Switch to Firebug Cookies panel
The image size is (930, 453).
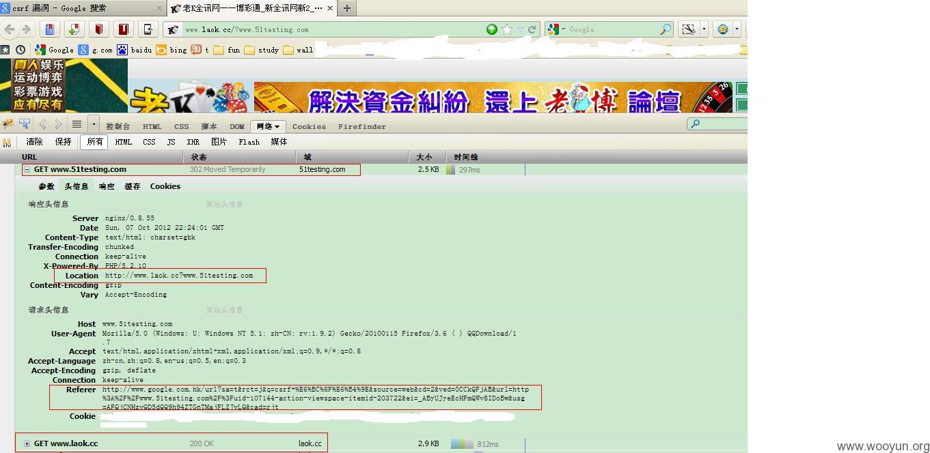tap(309, 126)
